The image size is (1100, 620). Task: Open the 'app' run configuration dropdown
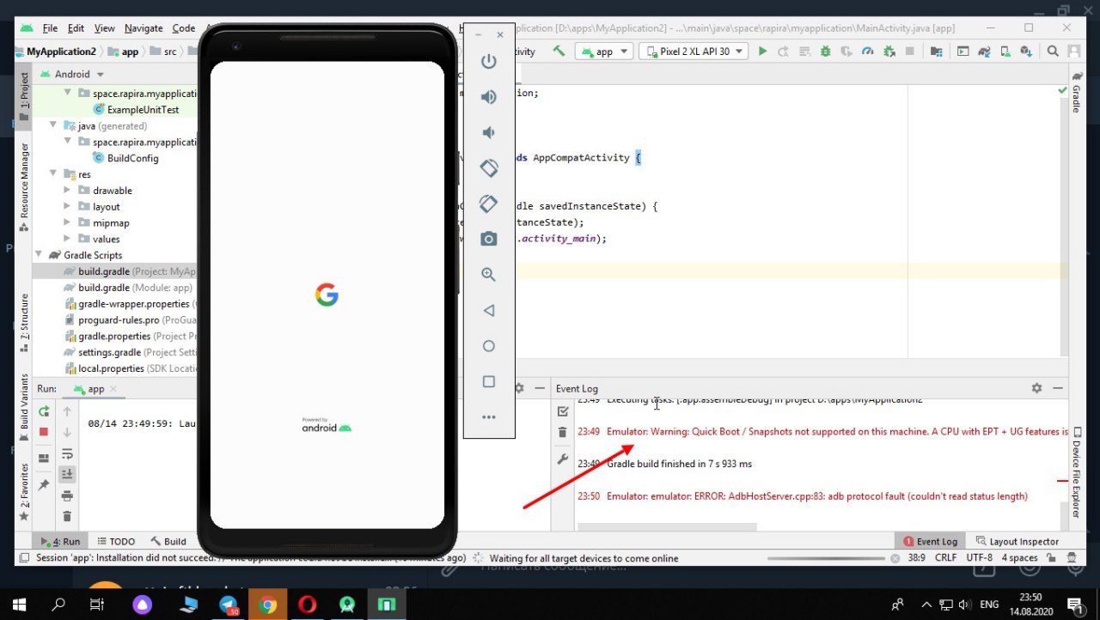[604, 52]
